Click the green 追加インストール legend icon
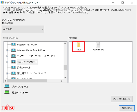Screen dimensions: 137x112 [7, 92]
